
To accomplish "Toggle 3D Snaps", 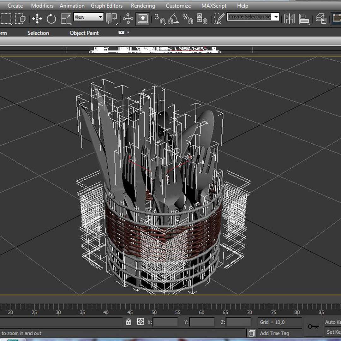I will (160, 19).
